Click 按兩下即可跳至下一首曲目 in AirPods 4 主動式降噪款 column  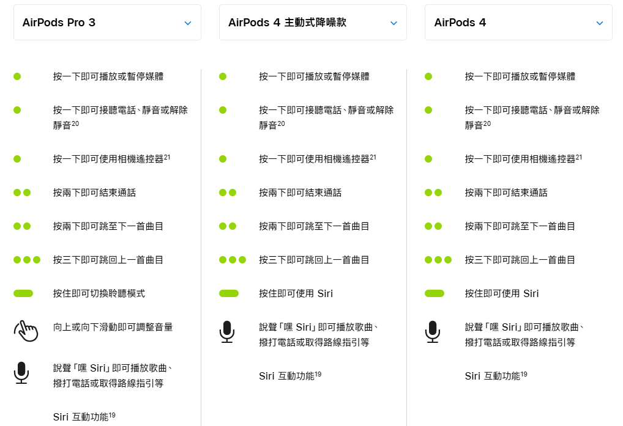point(314,226)
